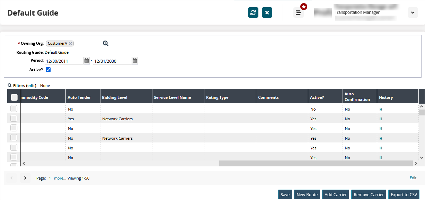Edit the table filters
Viewport: 425px width, 200px height.
(31, 85)
